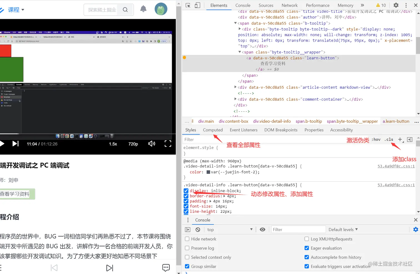Close the DevTools panel
This screenshot has width=420, height=274.
click(416, 5)
